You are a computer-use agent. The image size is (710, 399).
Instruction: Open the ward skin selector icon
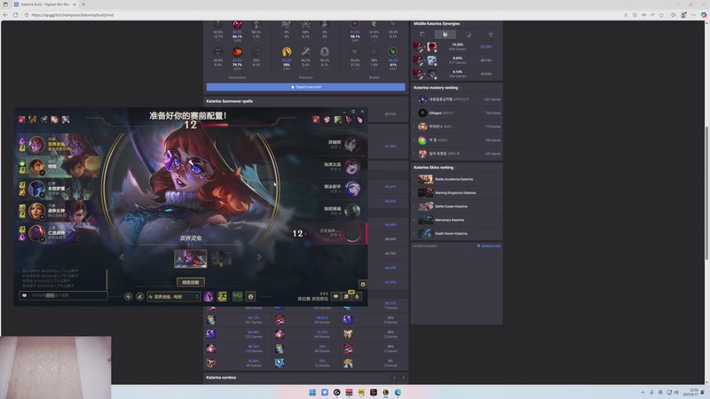click(237, 297)
